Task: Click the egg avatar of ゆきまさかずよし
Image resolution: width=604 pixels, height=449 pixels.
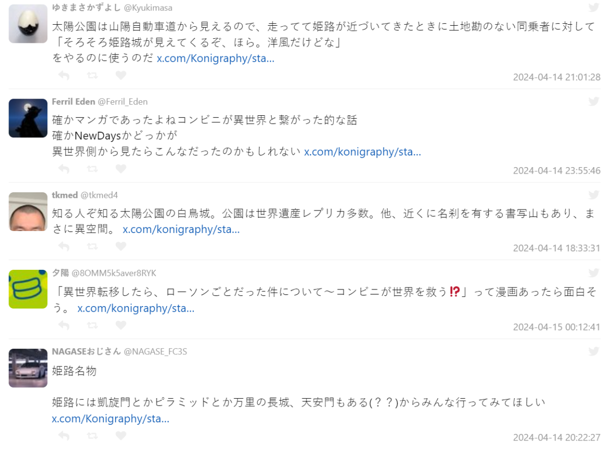Action: click(28, 24)
